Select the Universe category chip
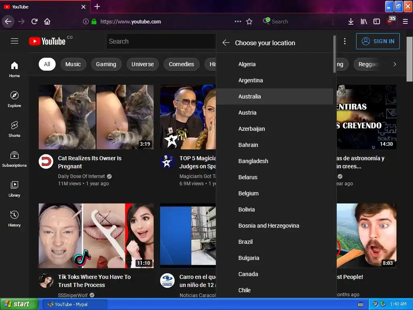Image resolution: width=413 pixels, height=310 pixels. coord(142,64)
